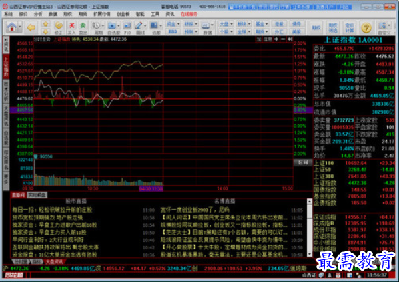Switch to the 大盘资讯 bottom tab
Viewport: 399px width, 282px height.
54,262
